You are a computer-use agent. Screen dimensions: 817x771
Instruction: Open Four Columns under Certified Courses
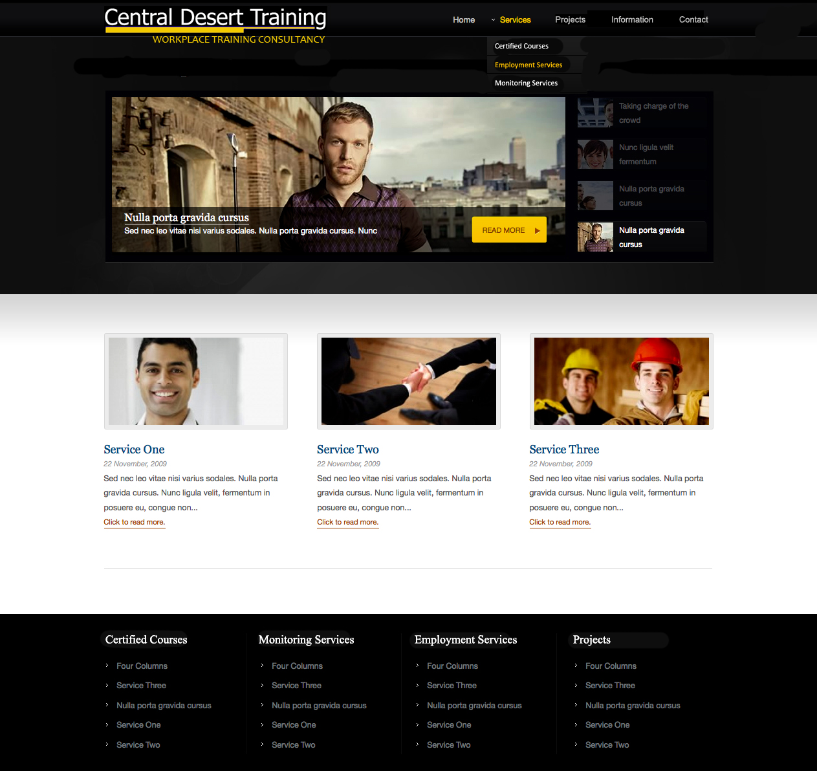coord(142,666)
